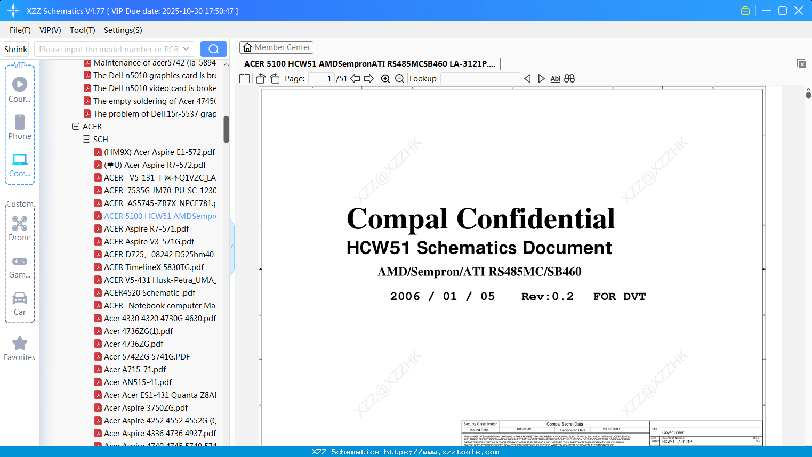
Task: Click the Shrink button
Action: click(x=15, y=49)
